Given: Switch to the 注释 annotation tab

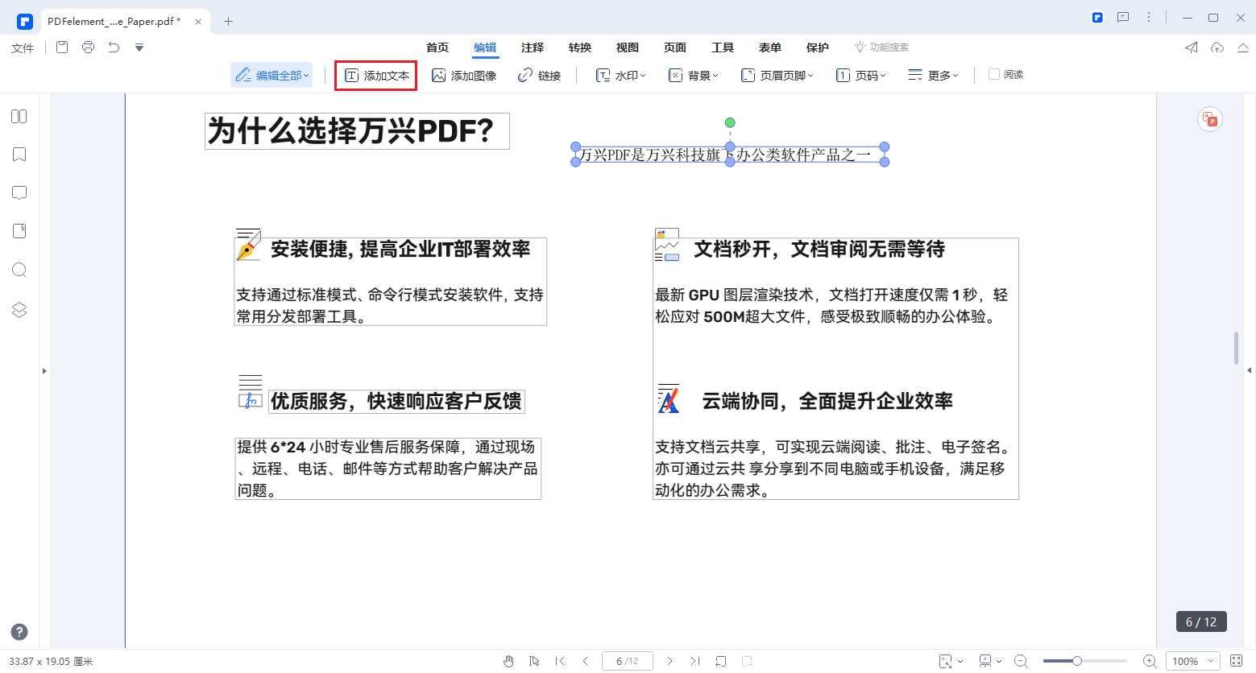Looking at the screenshot, I should click(x=532, y=47).
